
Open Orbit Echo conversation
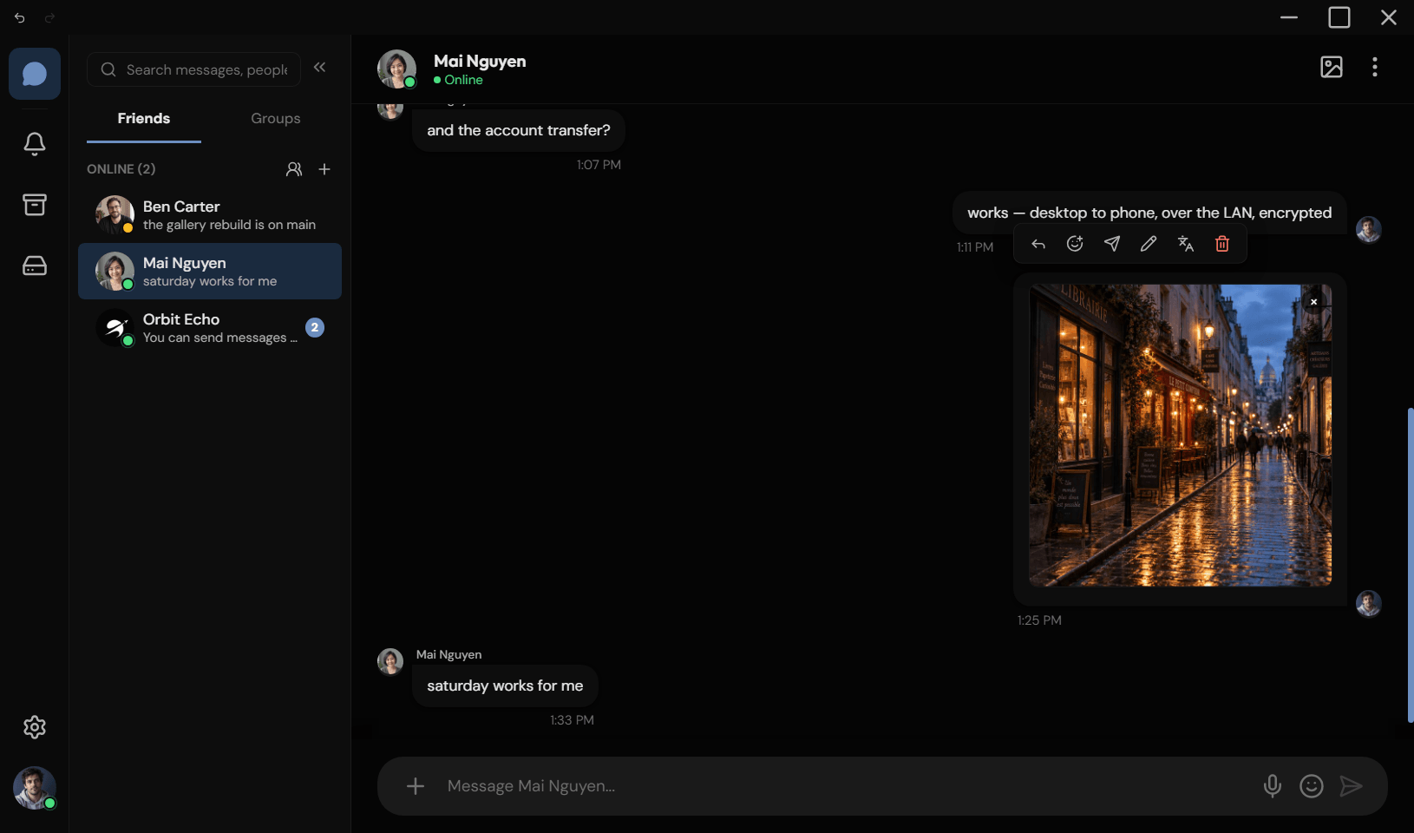pos(210,328)
